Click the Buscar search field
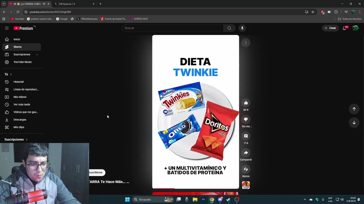Viewport: 364px width, 204px height. (x=173, y=28)
